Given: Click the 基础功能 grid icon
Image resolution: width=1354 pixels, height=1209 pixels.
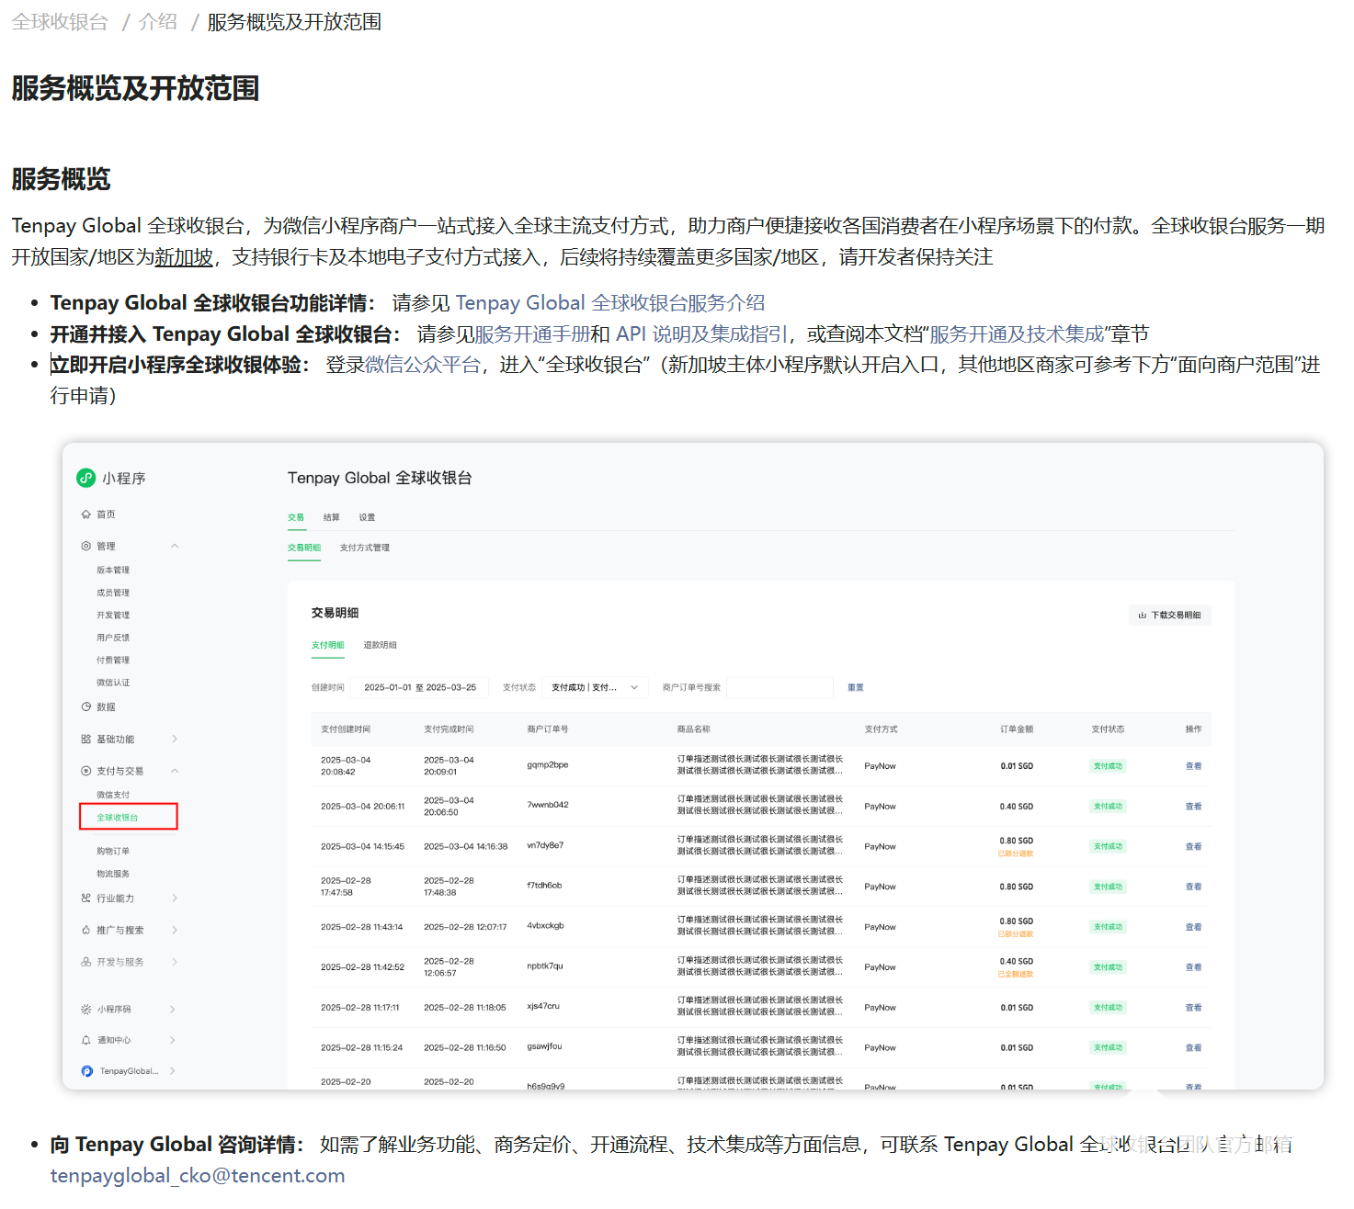Looking at the screenshot, I should tap(85, 739).
